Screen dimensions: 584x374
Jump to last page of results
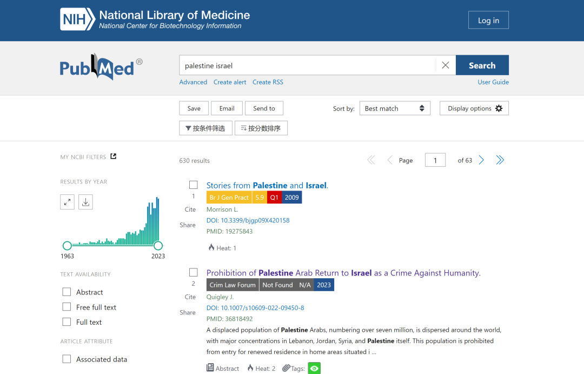pyautogui.click(x=500, y=160)
